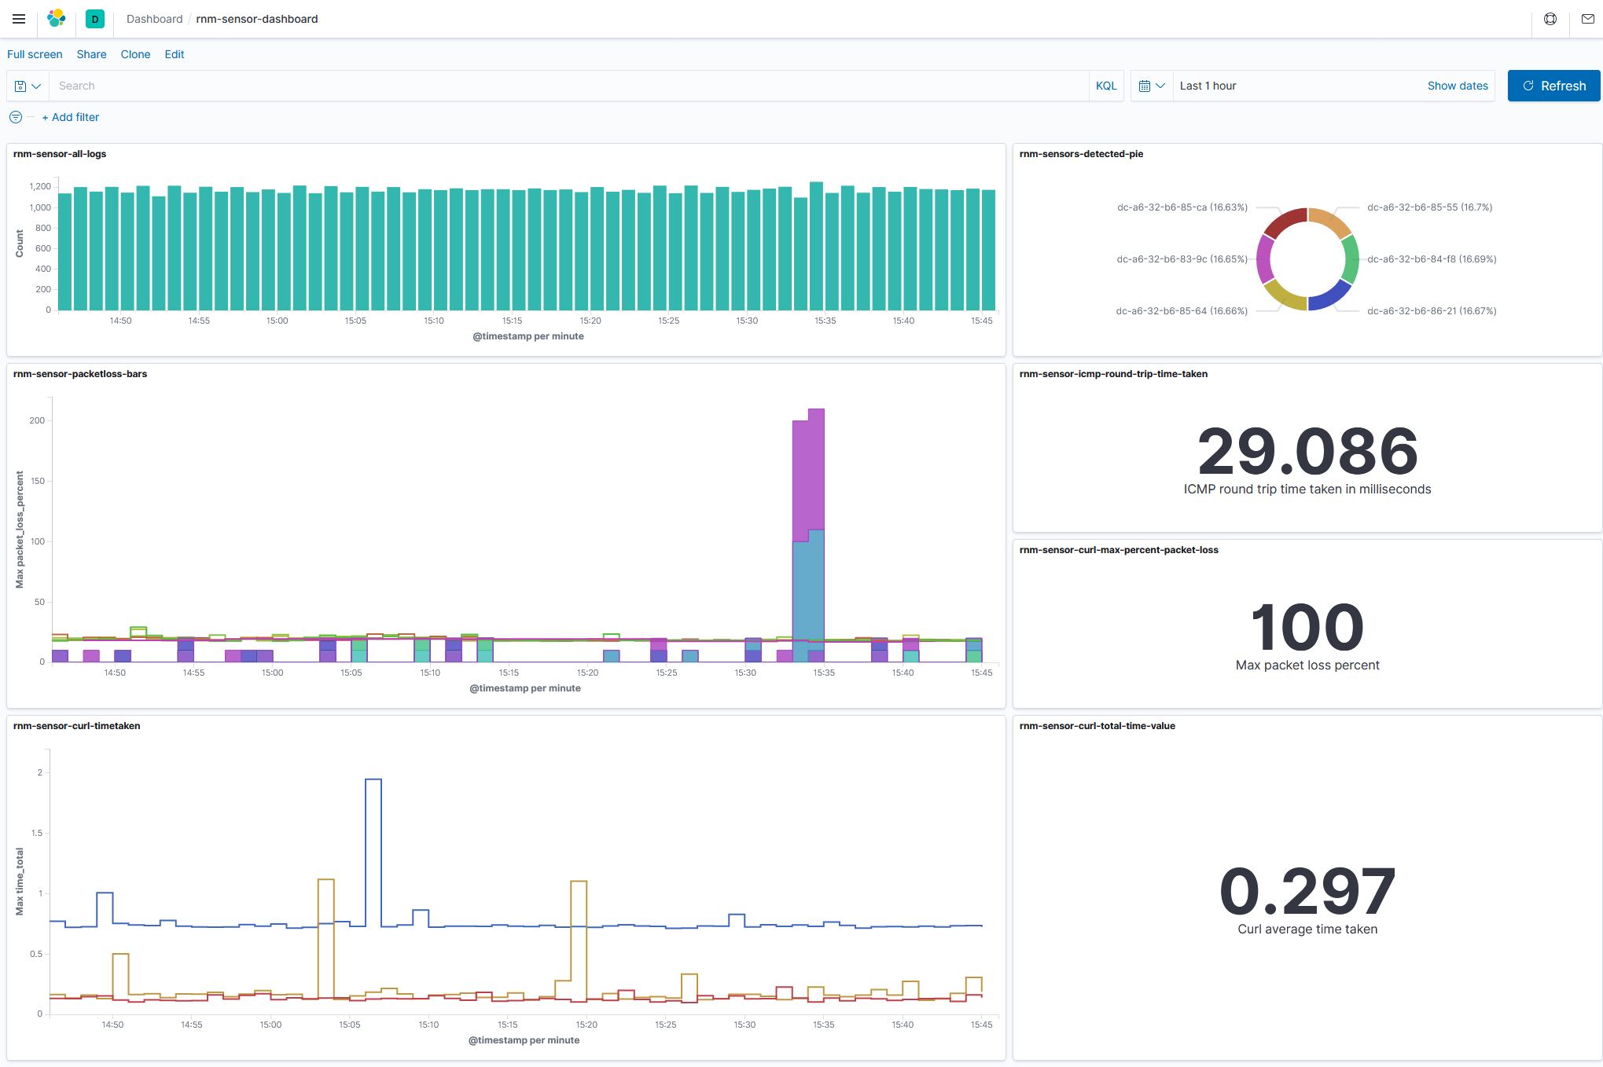The image size is (1603, 1067).
Task: Click the rnm-sensors-detected-pie panel title
Action: click(1081, 154)
